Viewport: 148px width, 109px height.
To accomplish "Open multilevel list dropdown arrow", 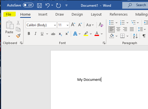I will (138, 23).
